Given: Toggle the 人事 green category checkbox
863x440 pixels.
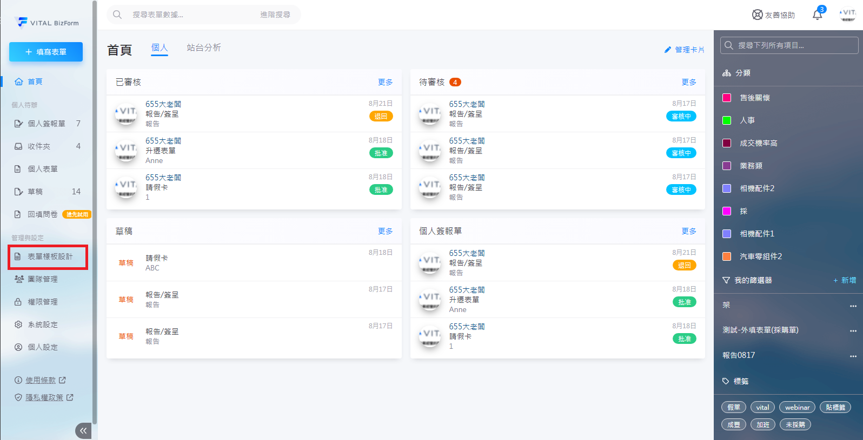Looking at the screenshot, I should coord(727,120).
